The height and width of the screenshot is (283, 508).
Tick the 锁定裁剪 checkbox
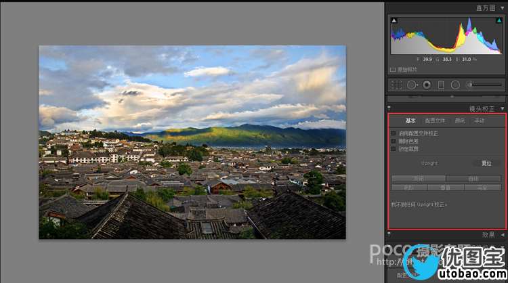[x=394, y=148]
